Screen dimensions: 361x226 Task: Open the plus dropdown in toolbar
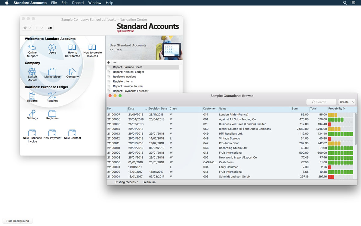(39, 28)
